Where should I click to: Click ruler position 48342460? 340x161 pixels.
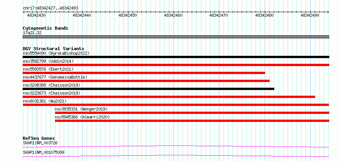[173, 15]
